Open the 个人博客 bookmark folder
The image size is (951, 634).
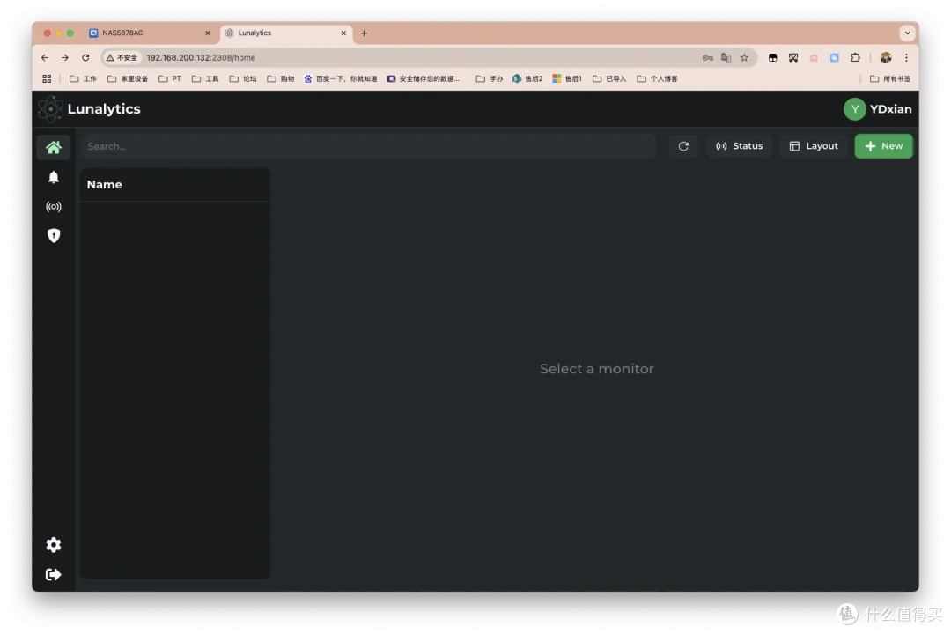click(657, 79)
